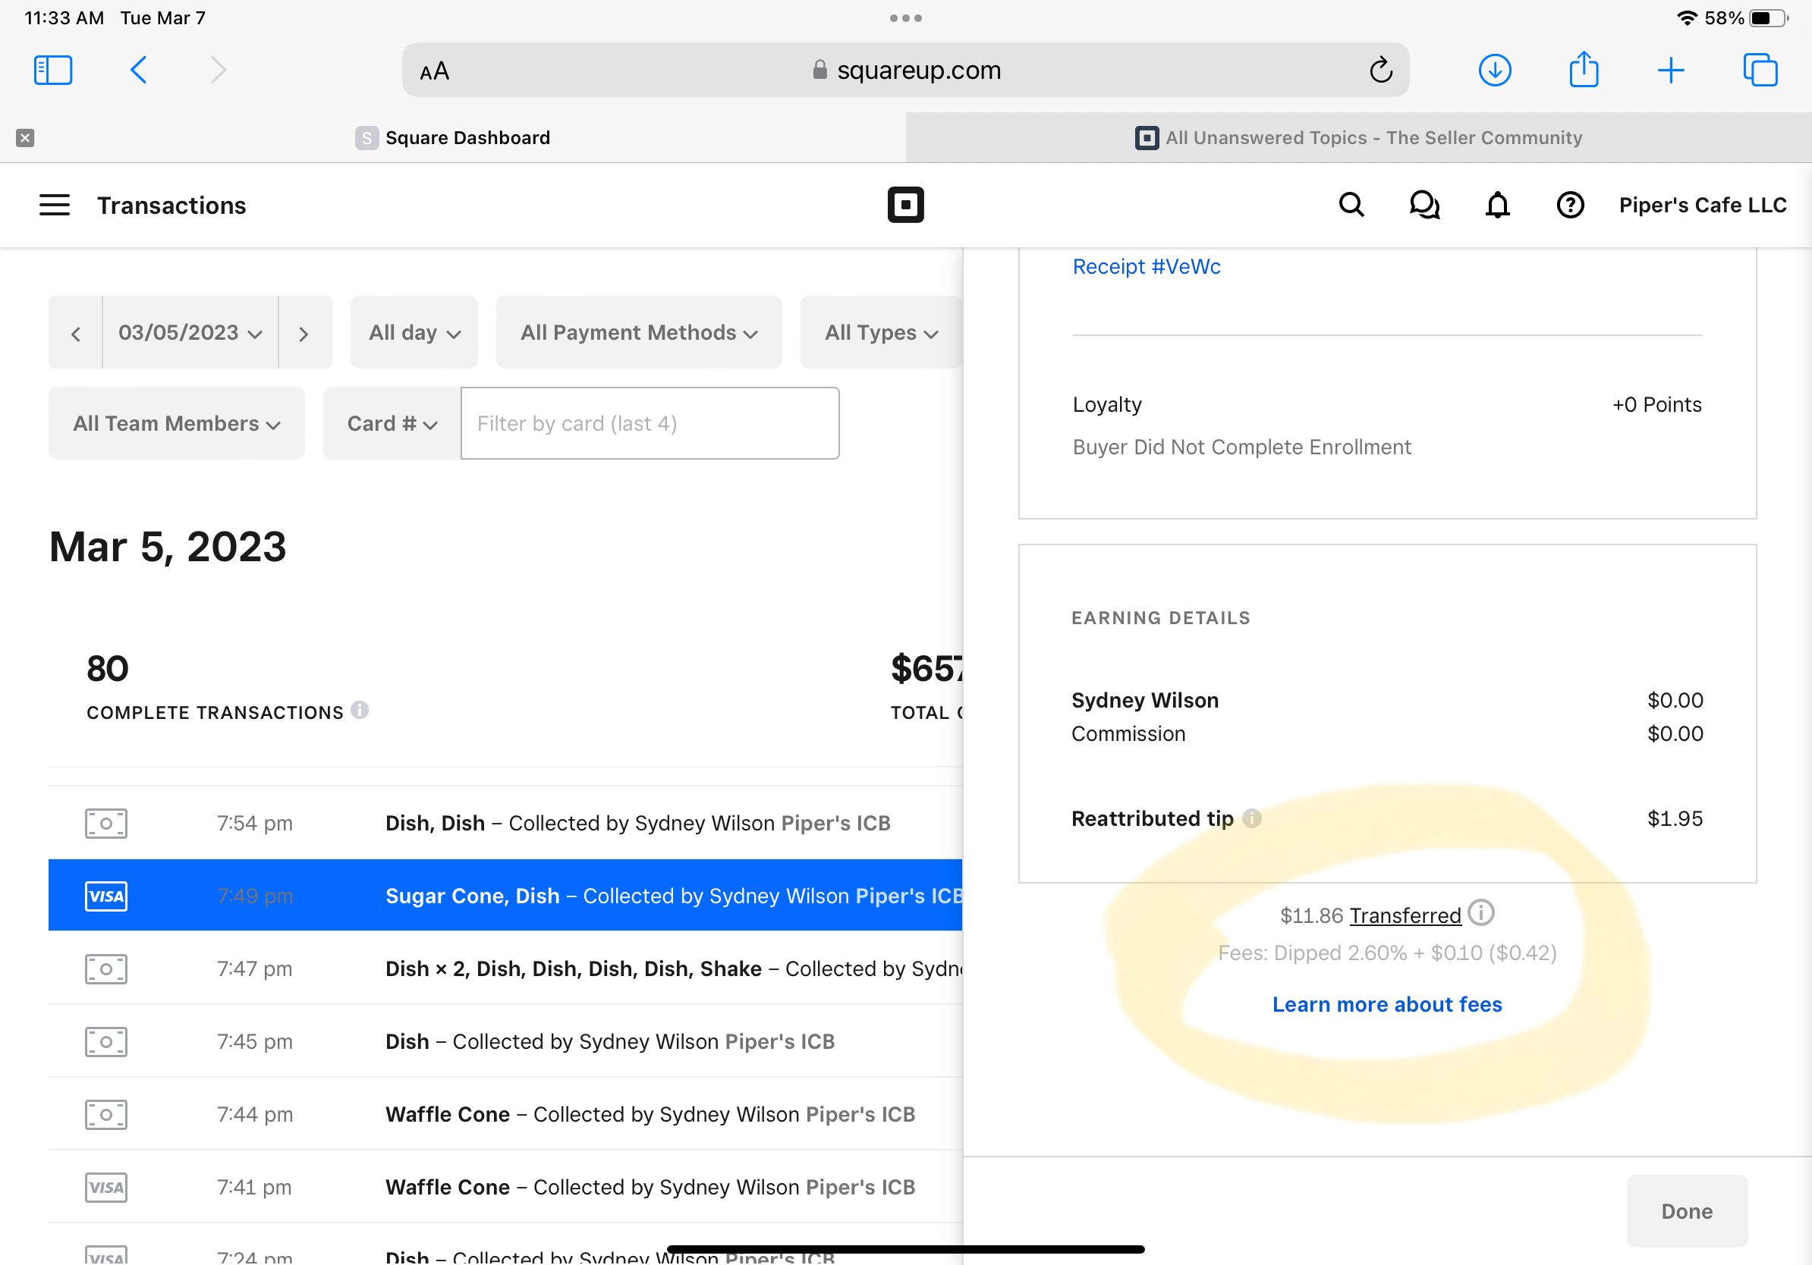This screenshot has width=1812, height=1265.
Task: Open the 03/05/2023 date dropdown
Action: [x=190, y=333]
